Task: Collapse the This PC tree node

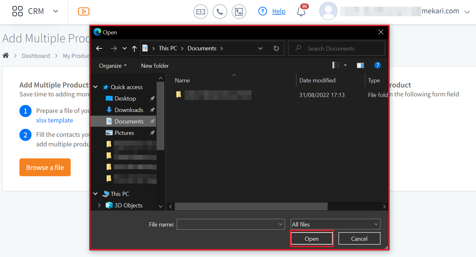Action: click(96, 194)
